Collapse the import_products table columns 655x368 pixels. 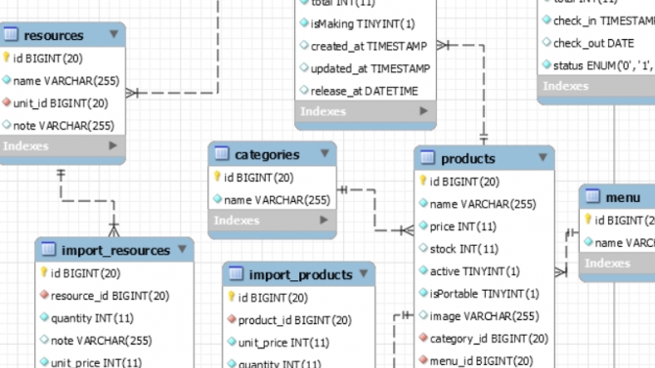click(364, 273)
